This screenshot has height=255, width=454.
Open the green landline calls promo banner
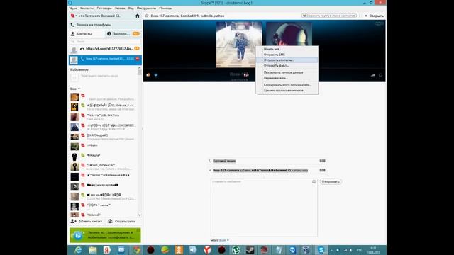105,235
